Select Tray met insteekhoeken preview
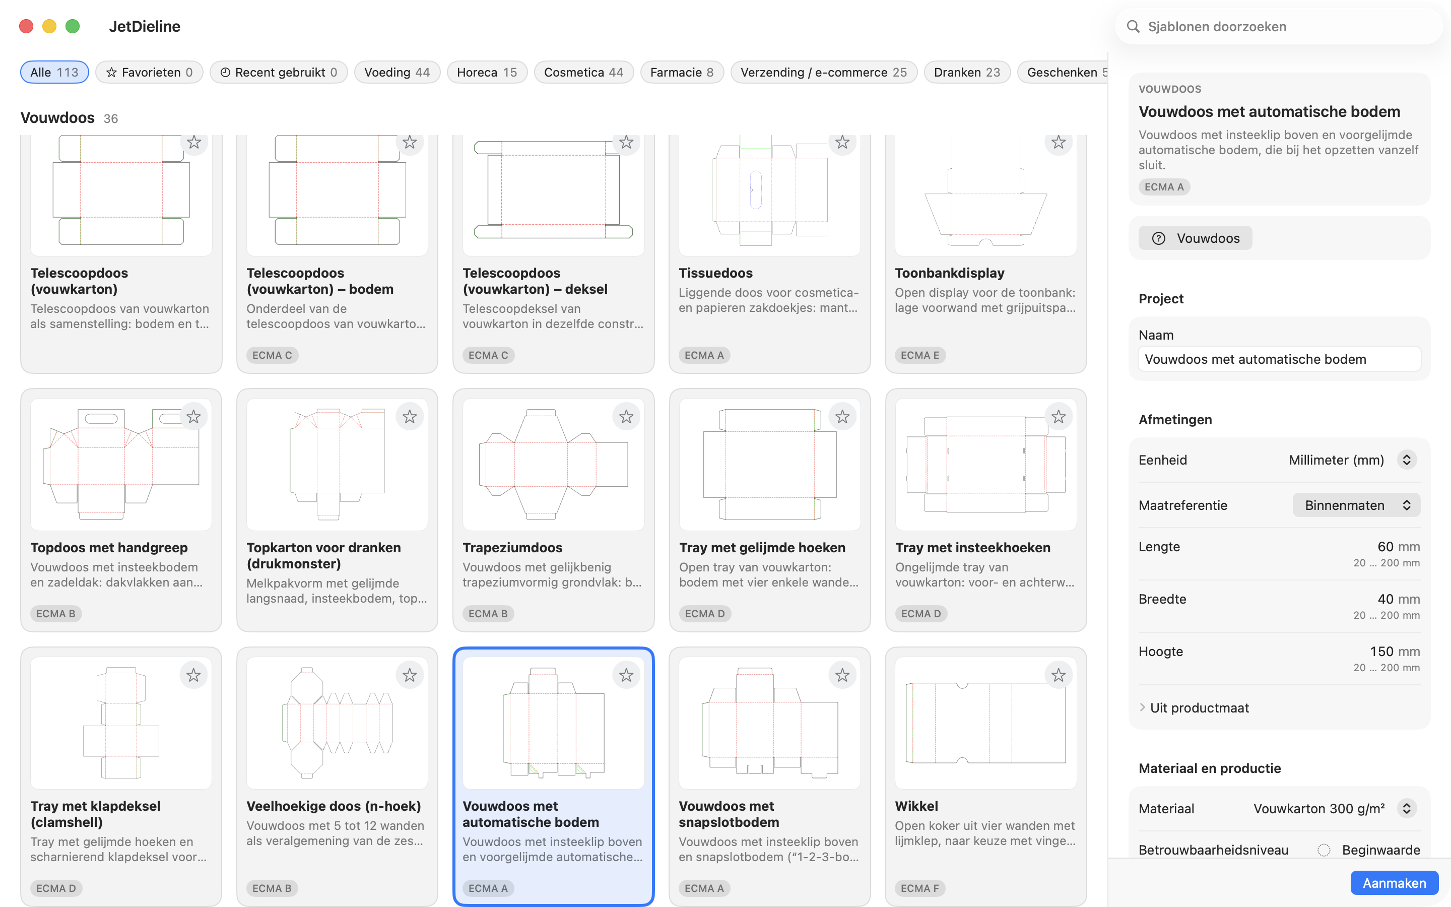1451x907 pixels. click(985, 464)
